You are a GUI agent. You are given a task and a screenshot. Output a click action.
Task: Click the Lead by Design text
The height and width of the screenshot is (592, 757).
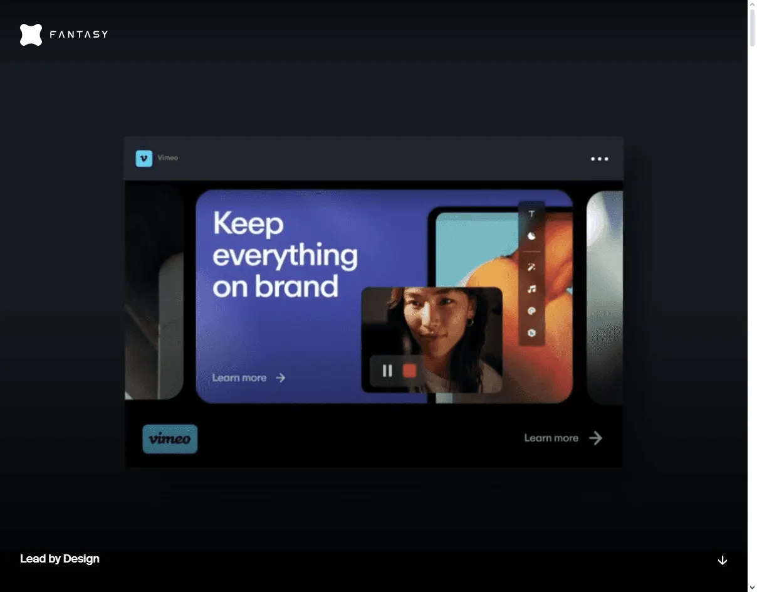(x=60, y=559)
